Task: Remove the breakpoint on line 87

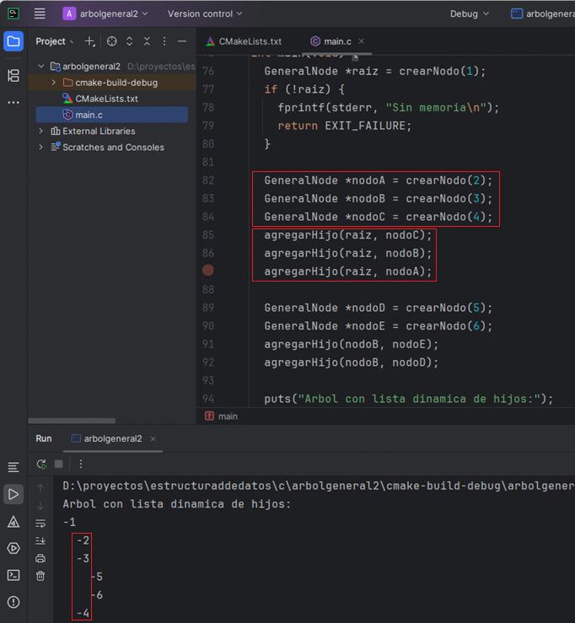Action: click(x=208, y=271)
